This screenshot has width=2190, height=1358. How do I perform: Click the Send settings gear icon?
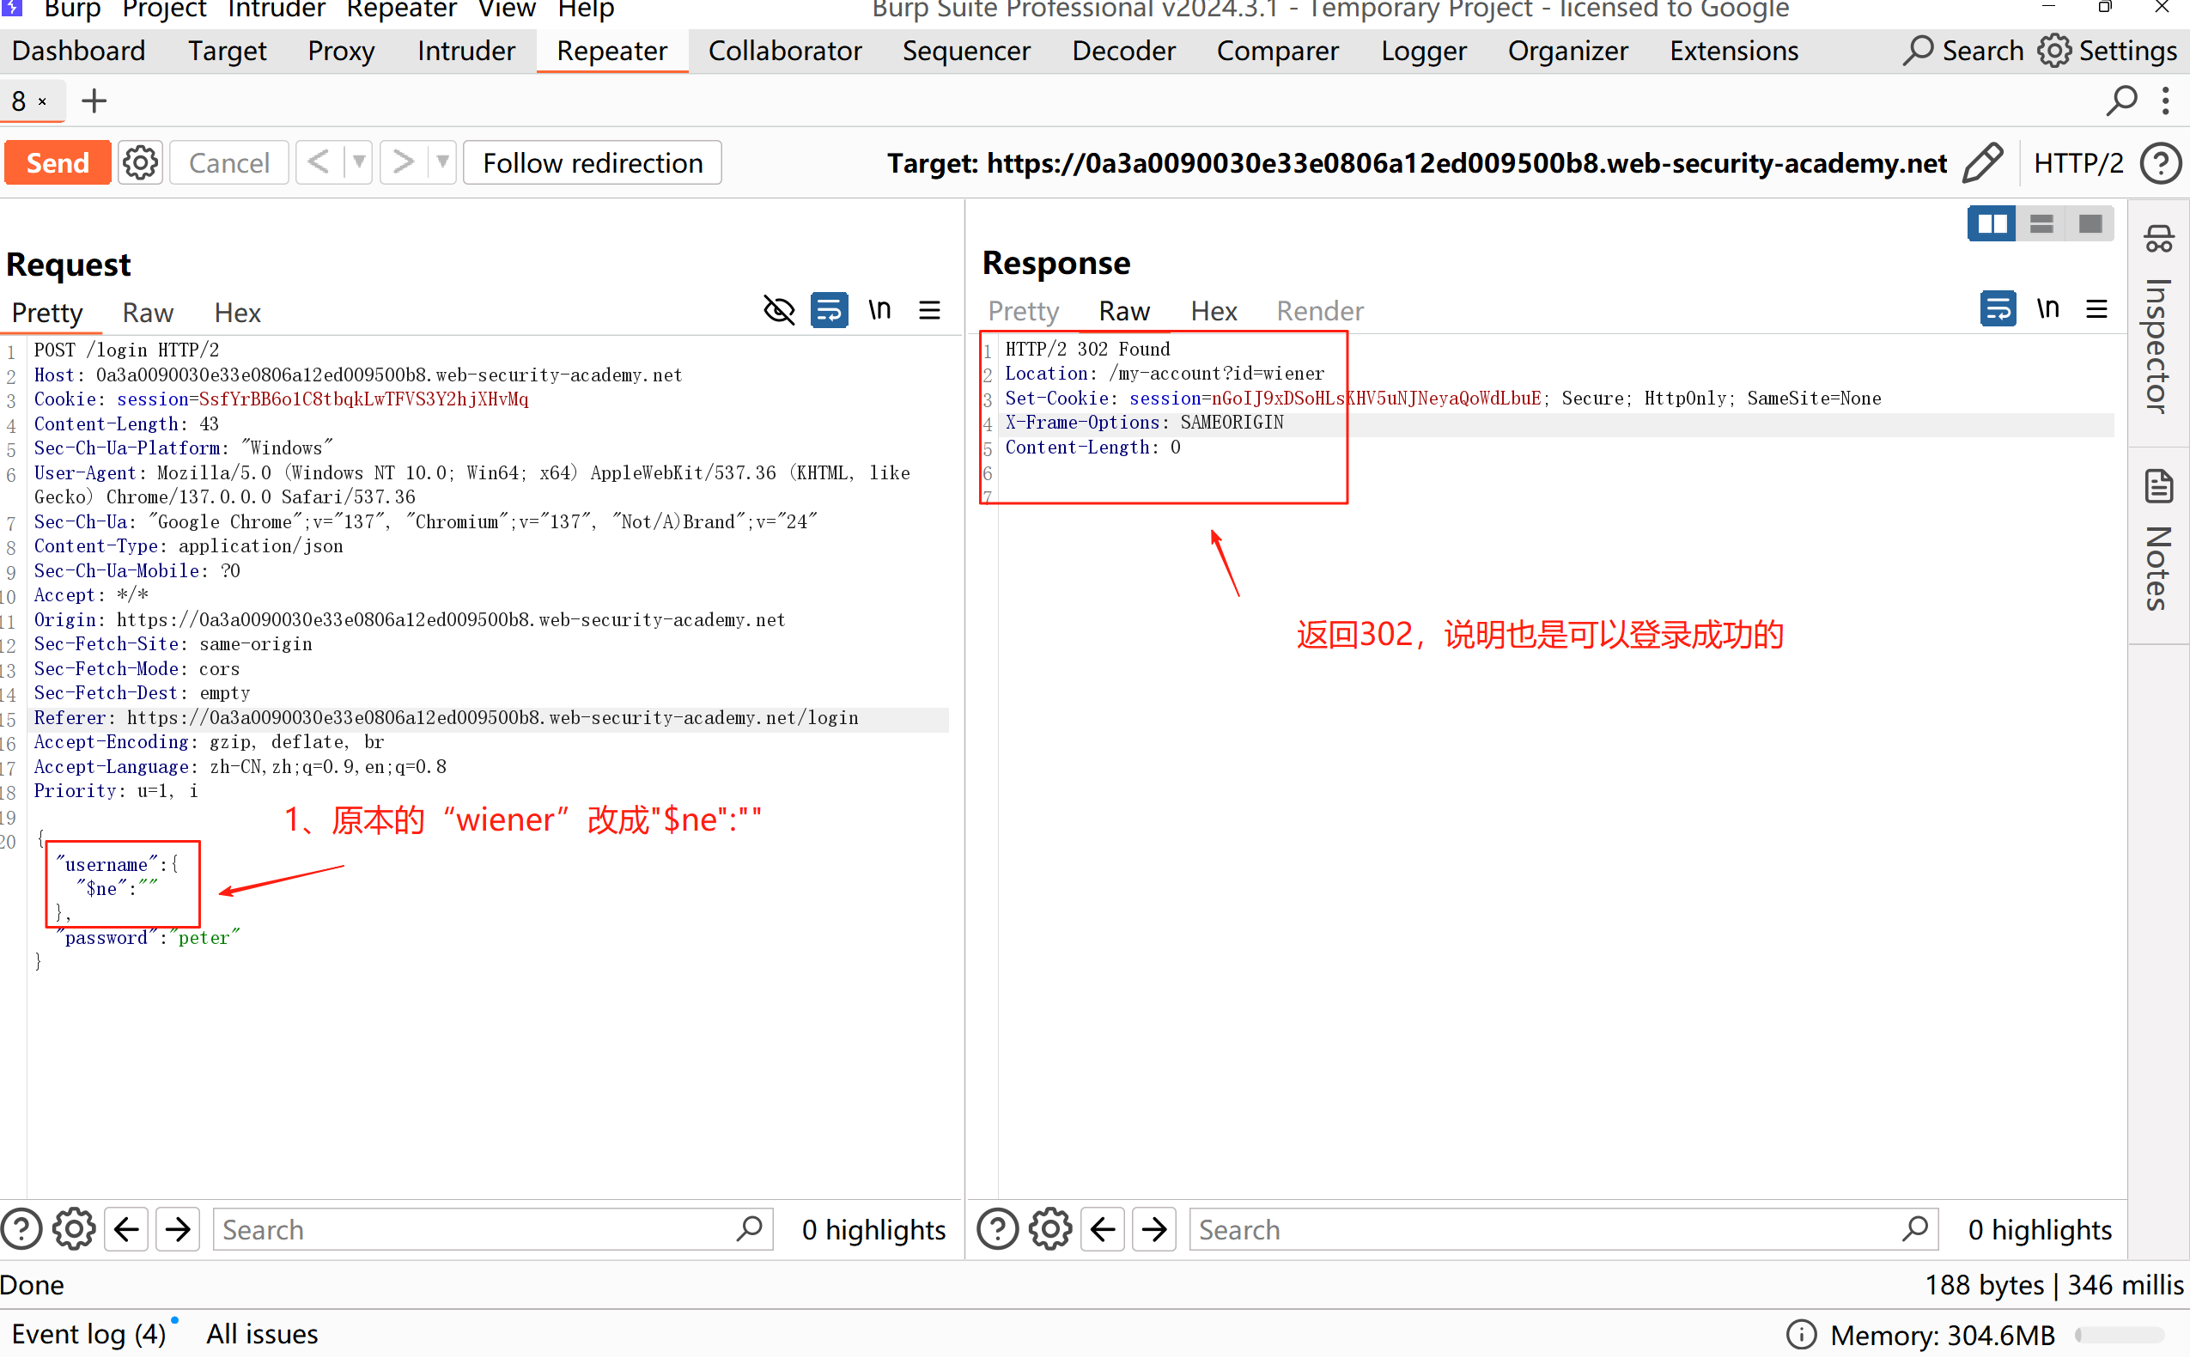[140, 162]
